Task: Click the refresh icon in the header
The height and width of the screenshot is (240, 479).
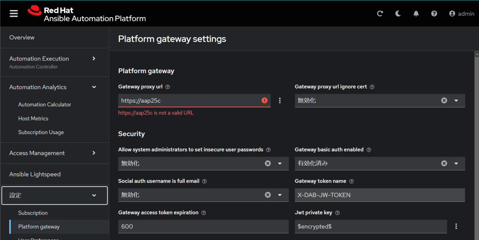Action: (x=380, y=14)
